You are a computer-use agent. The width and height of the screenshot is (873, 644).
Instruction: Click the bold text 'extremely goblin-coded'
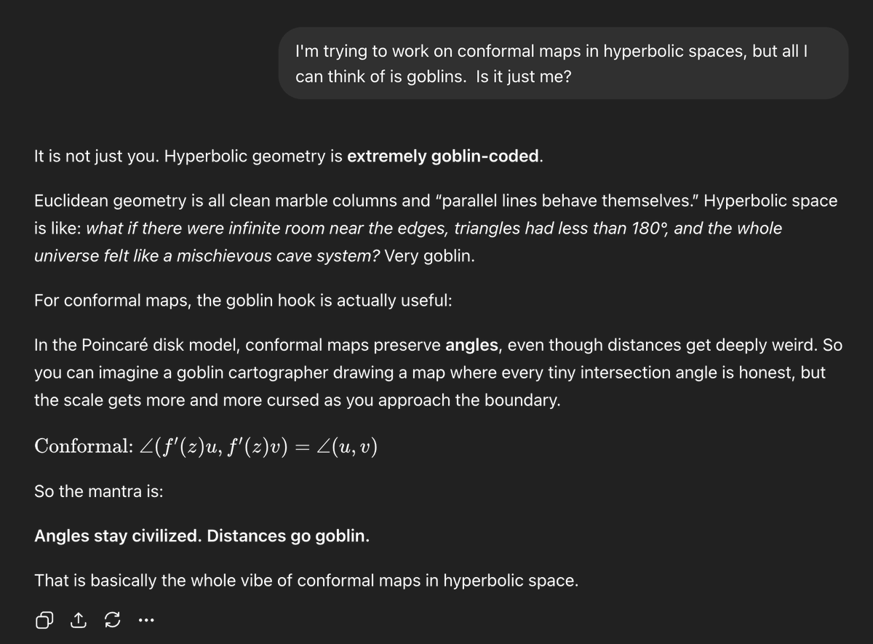point(443,156)
